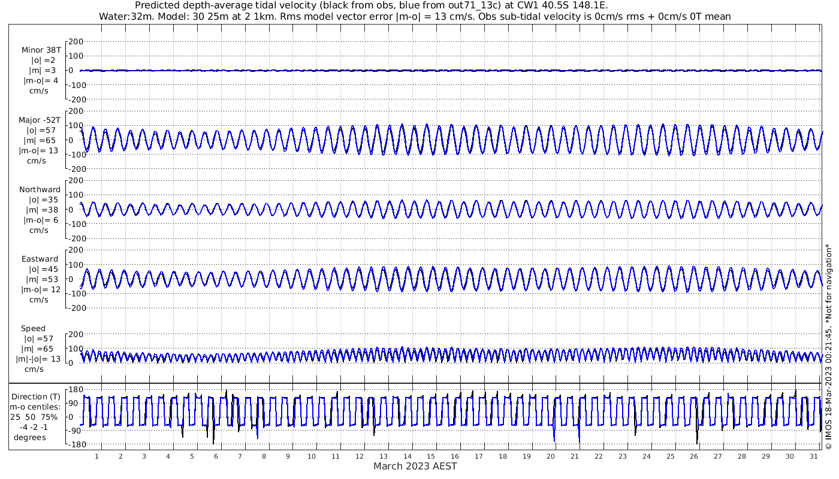The image size is (839, 479).
Task: Select the 'Major -52T' panel label
Action: coord(40,120)
